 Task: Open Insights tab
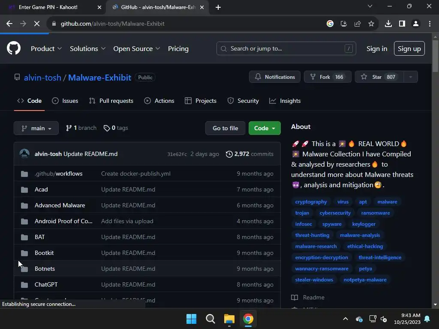(x=285, y=101)
